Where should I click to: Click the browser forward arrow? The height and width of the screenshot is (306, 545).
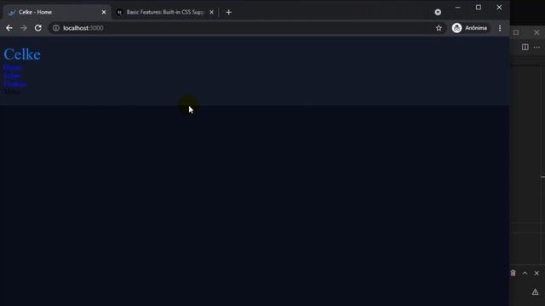click(x=24, y=28)
